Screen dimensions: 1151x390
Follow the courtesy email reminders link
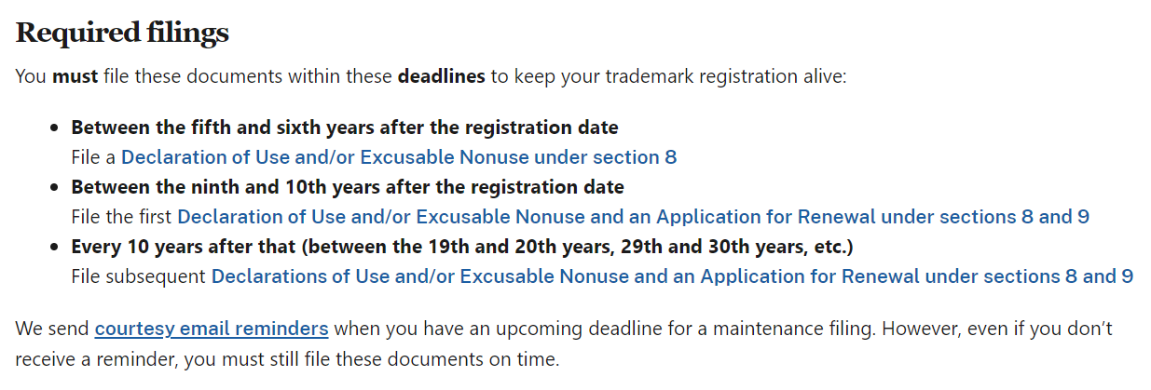[212, 329]
